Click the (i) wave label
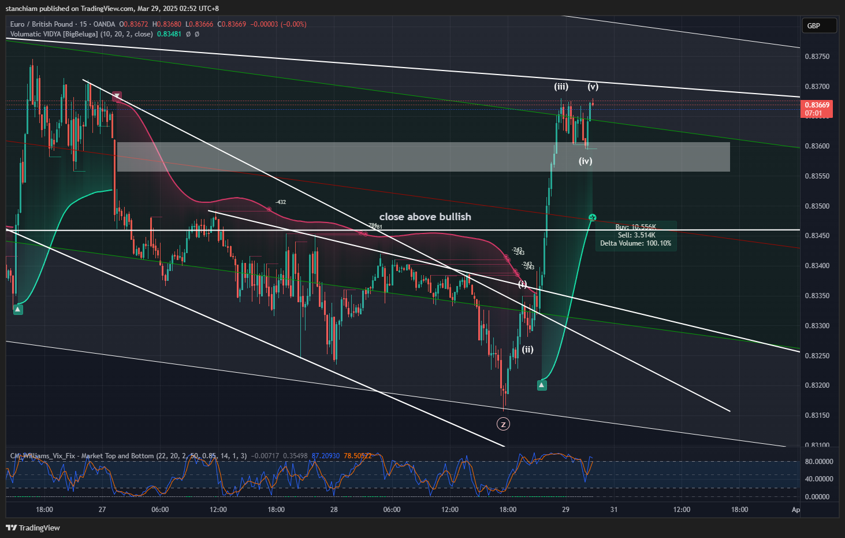This screenshot has width=845, height=538. pos(522,284)
